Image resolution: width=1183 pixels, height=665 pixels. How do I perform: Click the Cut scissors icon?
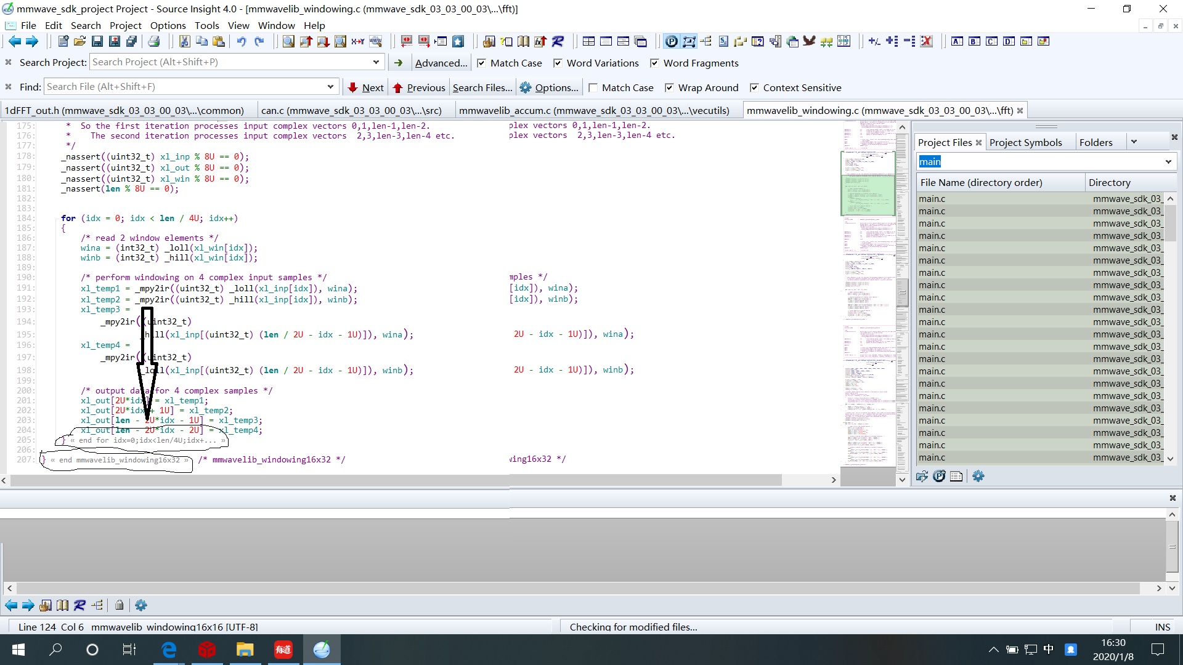coord(184,41)
